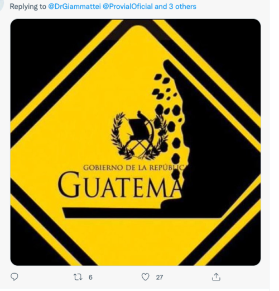Viewport: 279px width, 291px height.
Task: Retweet this post using the arrows icon
Action: click(x=78, y=277)
